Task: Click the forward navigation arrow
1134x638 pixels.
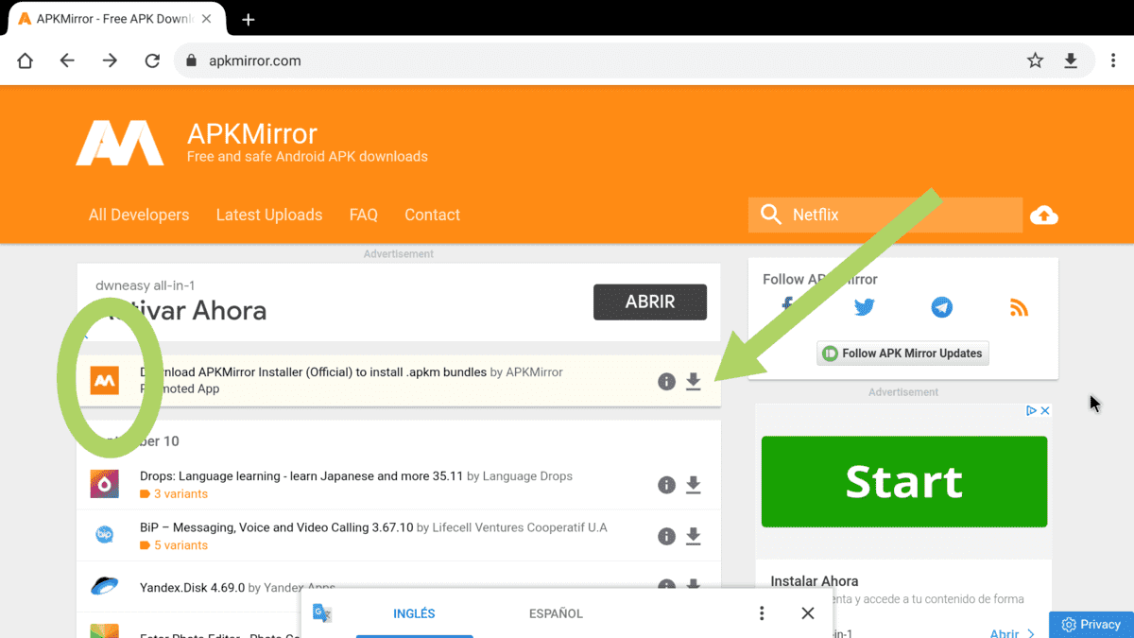Action: [x=110, y=60]
